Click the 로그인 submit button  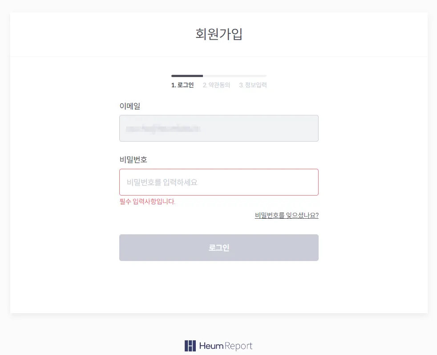tap(218, 248)
